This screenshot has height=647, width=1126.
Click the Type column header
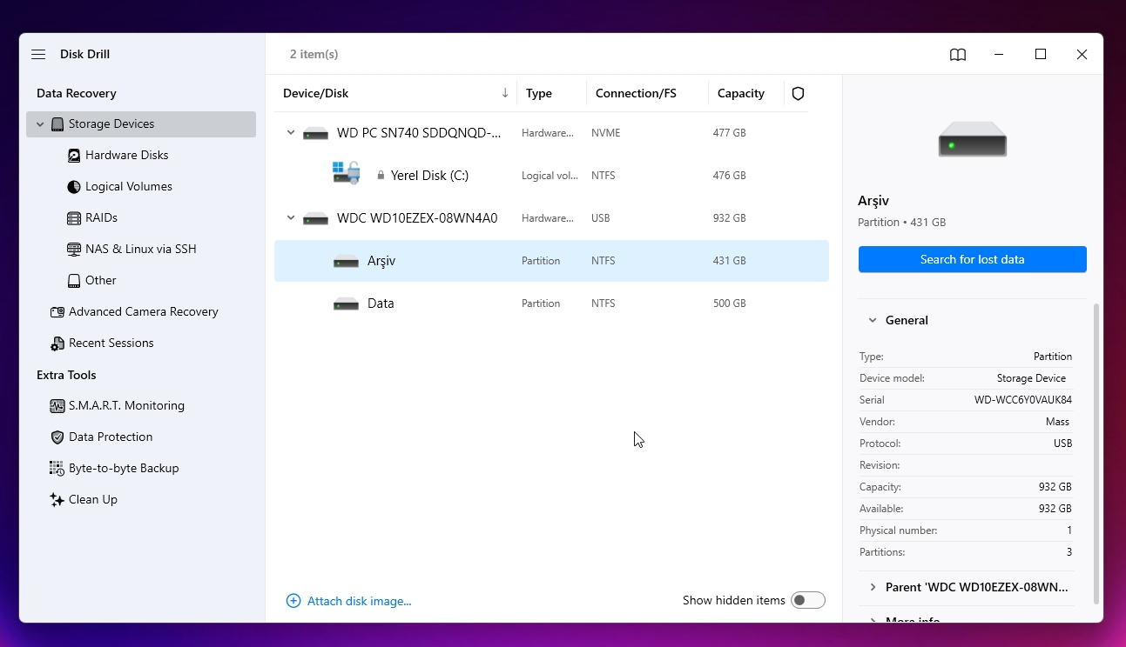pos(539,94)
